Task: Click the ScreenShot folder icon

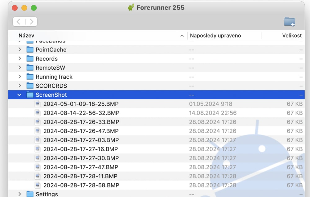Action: click(30, 95)
